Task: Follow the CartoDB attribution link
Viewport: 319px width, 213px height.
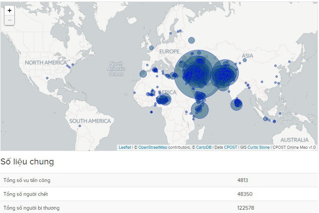Action: coord(204,148)
